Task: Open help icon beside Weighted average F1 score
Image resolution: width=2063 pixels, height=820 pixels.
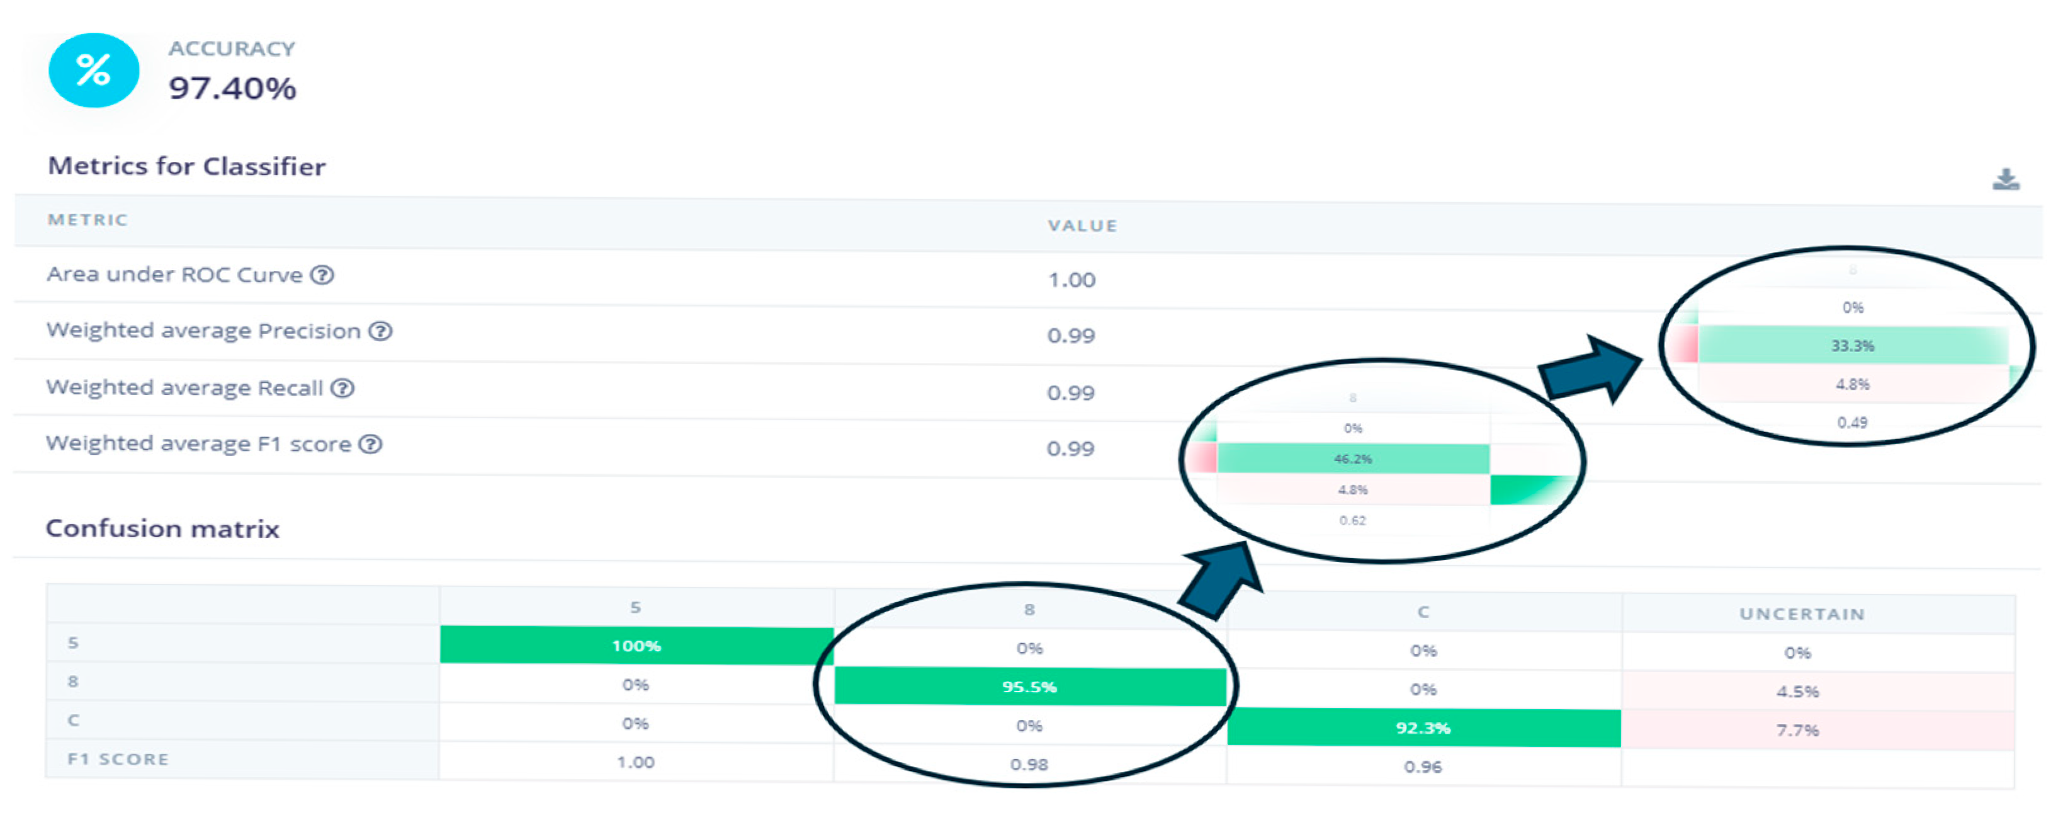Action: tap(370, 444)
